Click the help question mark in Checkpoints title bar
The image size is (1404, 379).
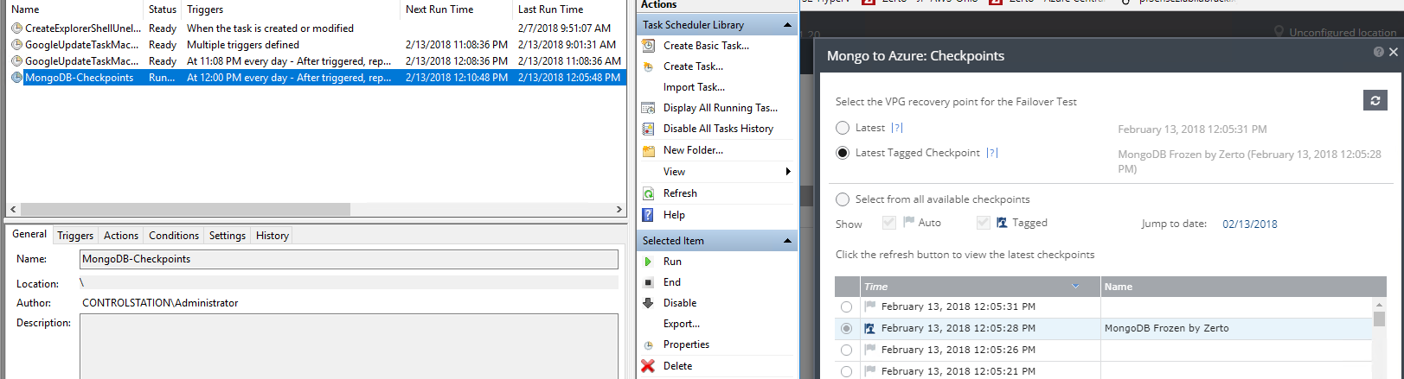1378,52
